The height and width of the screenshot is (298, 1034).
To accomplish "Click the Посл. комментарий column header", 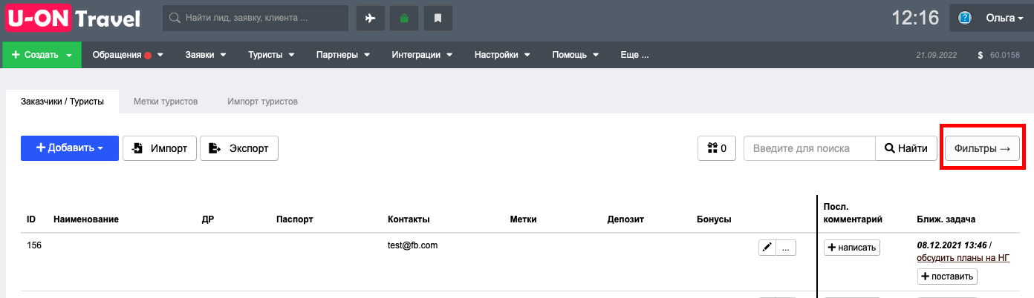I will (x=853, y=213).
